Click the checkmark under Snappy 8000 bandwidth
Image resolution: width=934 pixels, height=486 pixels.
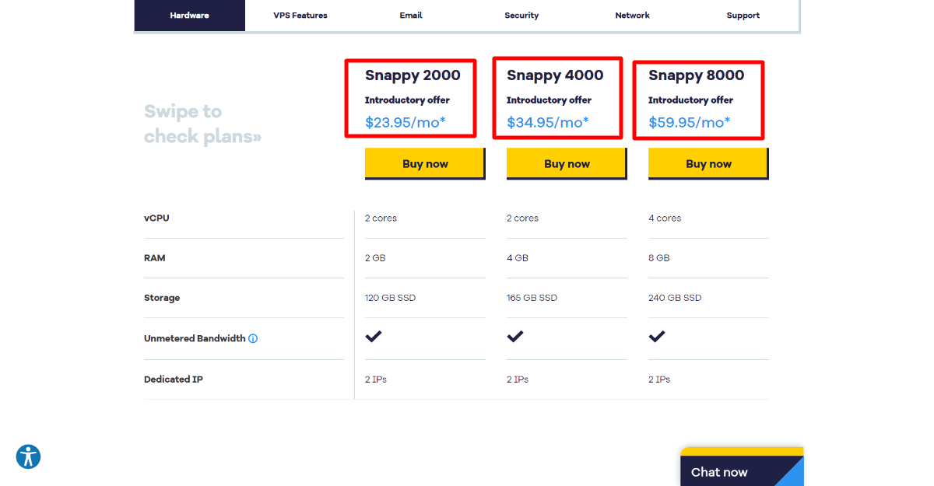(657, 336)
